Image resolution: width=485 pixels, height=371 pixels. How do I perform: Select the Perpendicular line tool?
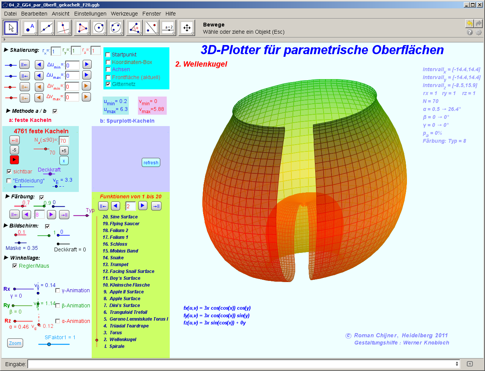[x=63, y=28]
